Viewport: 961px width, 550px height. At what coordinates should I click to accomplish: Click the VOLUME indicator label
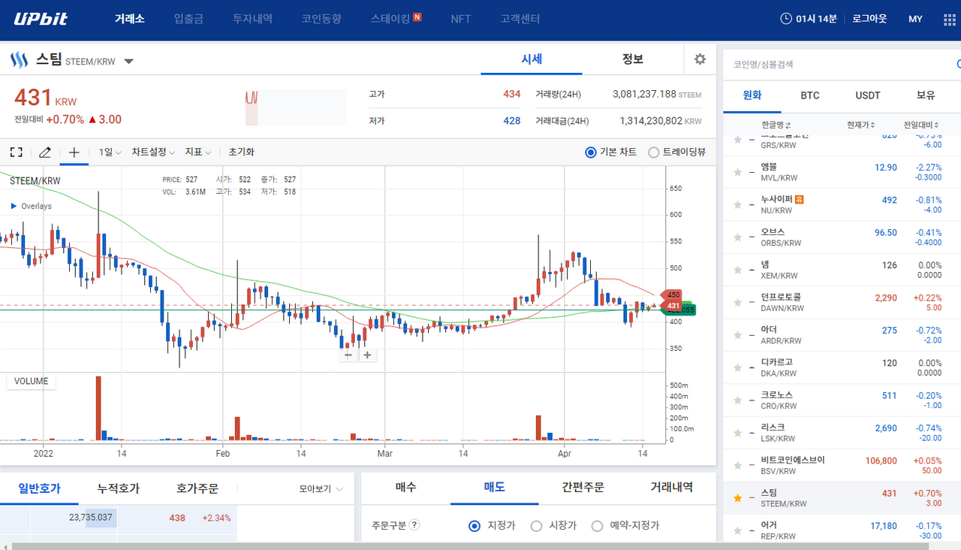coord(31,382)
